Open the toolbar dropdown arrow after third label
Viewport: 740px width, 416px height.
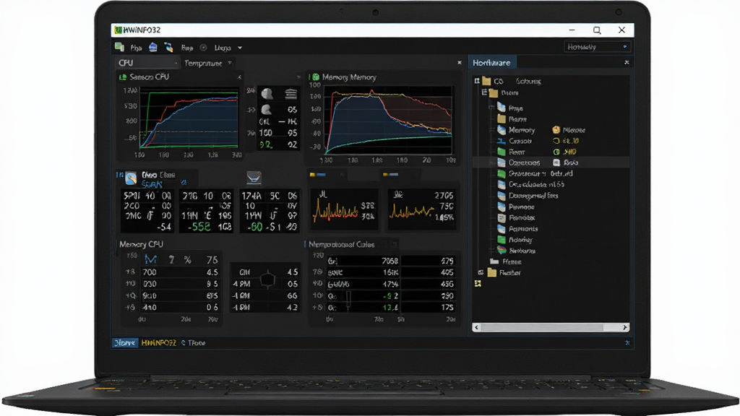(240, 48)
